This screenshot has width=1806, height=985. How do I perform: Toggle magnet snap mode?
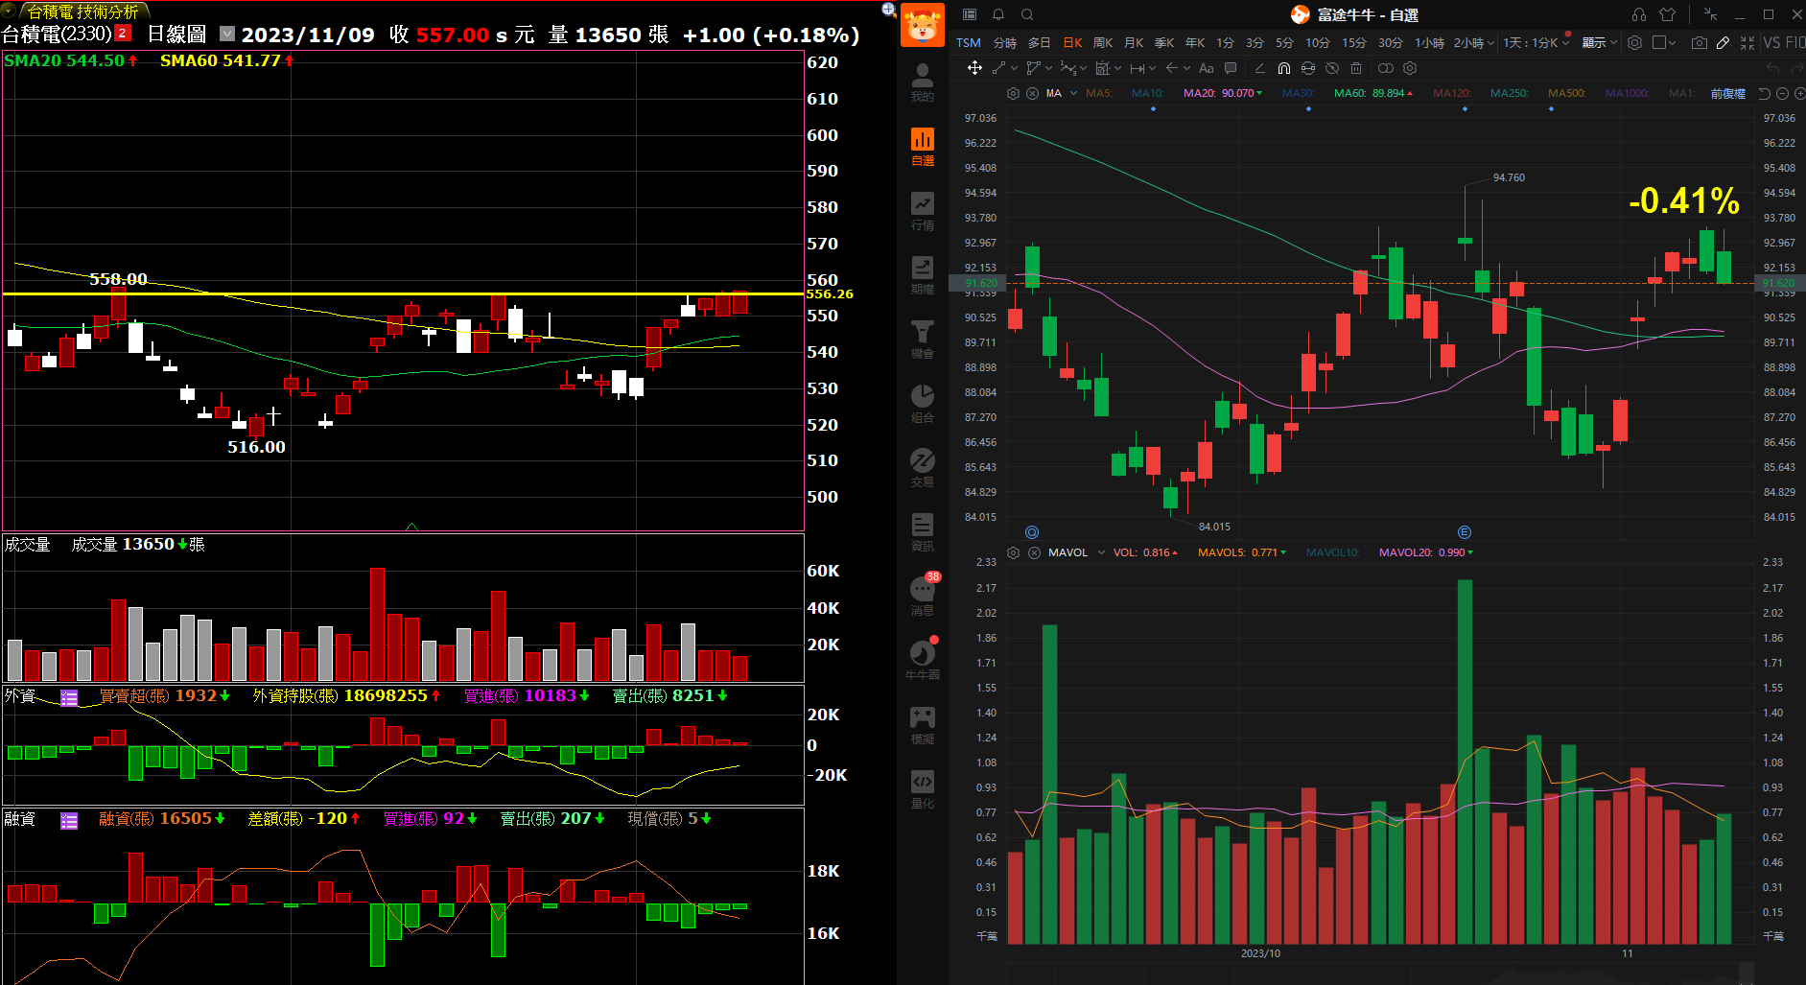tap(1284, 68)
